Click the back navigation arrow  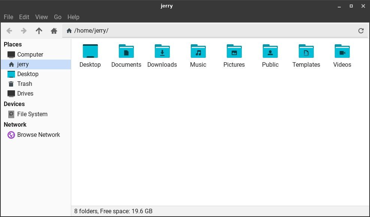[x=9, y=31]
